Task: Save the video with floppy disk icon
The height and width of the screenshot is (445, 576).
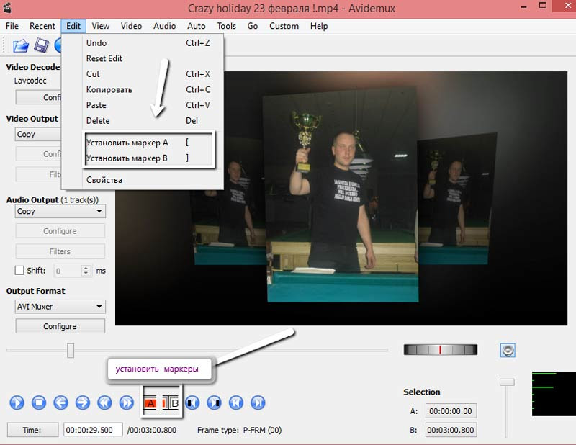Action: tap(41, 46)
